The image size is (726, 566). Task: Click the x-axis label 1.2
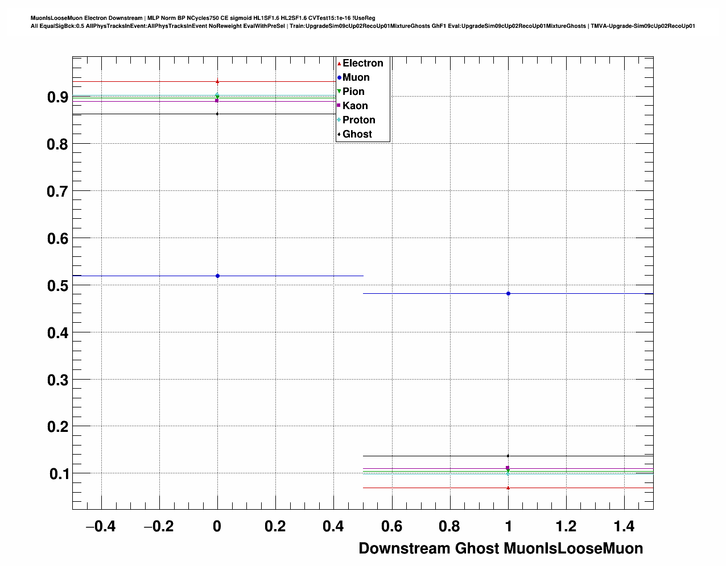566,527
